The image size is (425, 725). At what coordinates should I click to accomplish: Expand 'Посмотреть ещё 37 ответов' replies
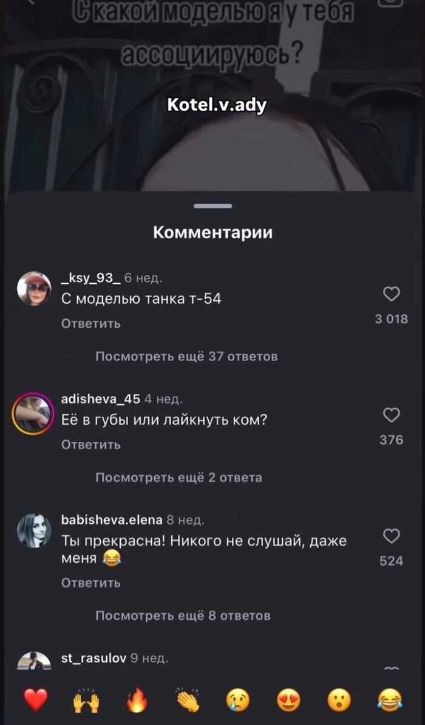point(186,357)
